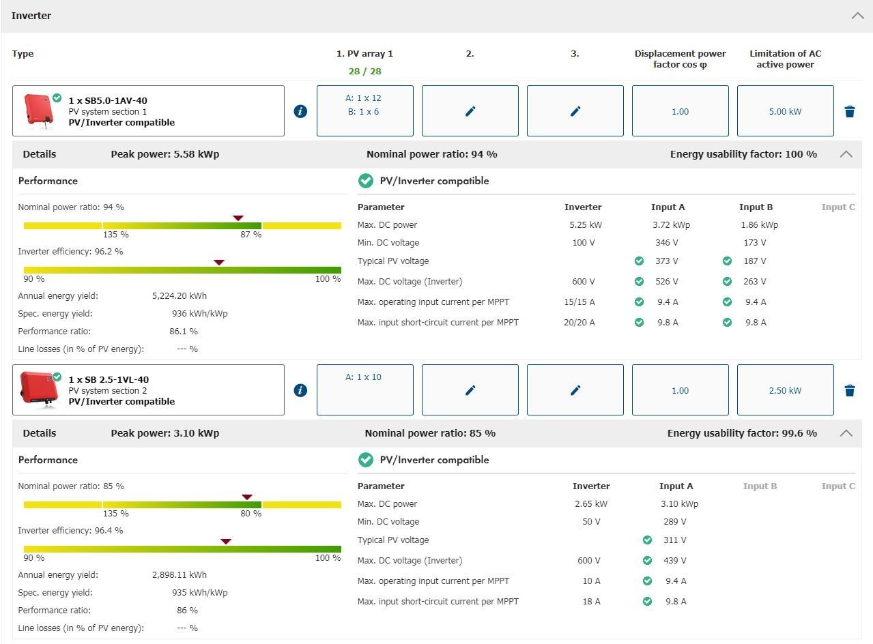Edit PV array 2 for SB5.0-1AV-40
Screen dimensions: 873x644
(x=470, y=111)
